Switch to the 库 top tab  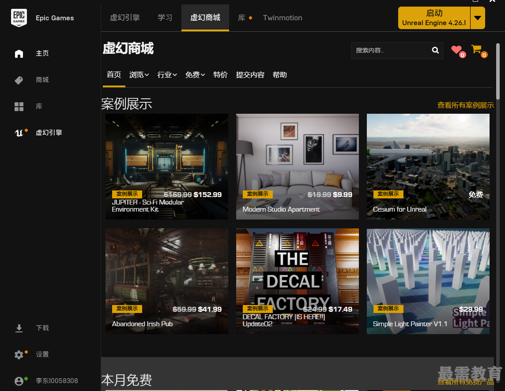[x=241, y=18]
